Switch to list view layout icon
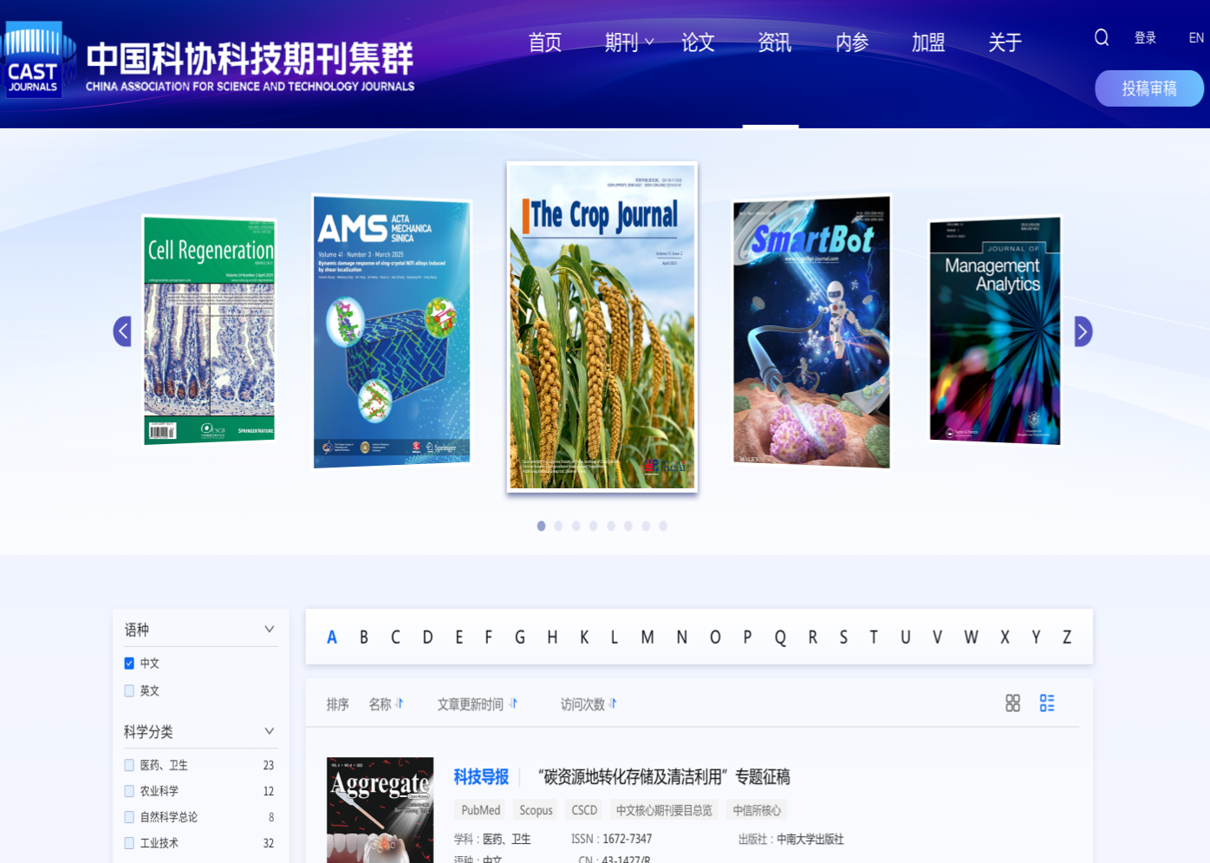 pos(1047,703)
